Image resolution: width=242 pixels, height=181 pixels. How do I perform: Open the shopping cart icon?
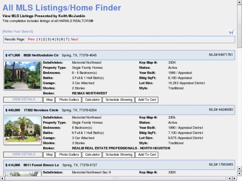[231, 32]
